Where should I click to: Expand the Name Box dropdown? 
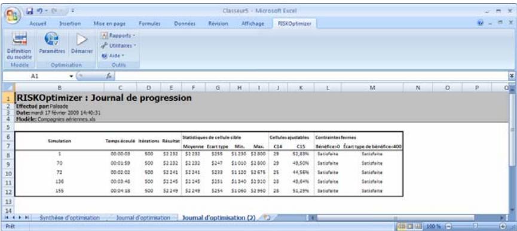(71, 76)
